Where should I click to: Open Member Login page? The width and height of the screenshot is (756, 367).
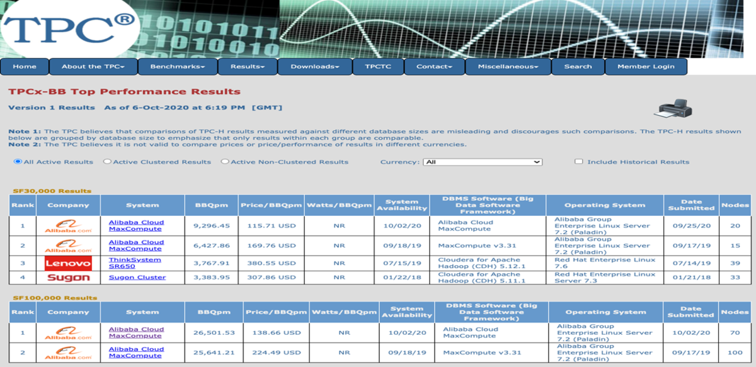tap(646, 67)
